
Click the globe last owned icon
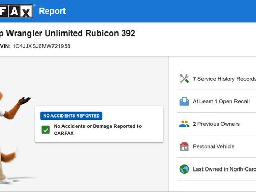pyautogui.click(x=184, y=169)
